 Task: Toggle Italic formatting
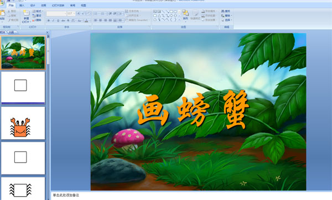[53, 20]
